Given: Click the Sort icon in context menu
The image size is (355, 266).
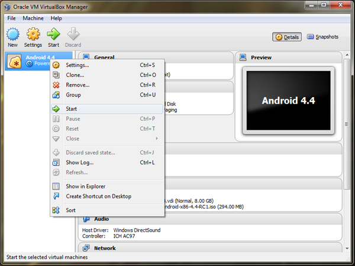Looking at the screenshot, I should pos(56,210).
